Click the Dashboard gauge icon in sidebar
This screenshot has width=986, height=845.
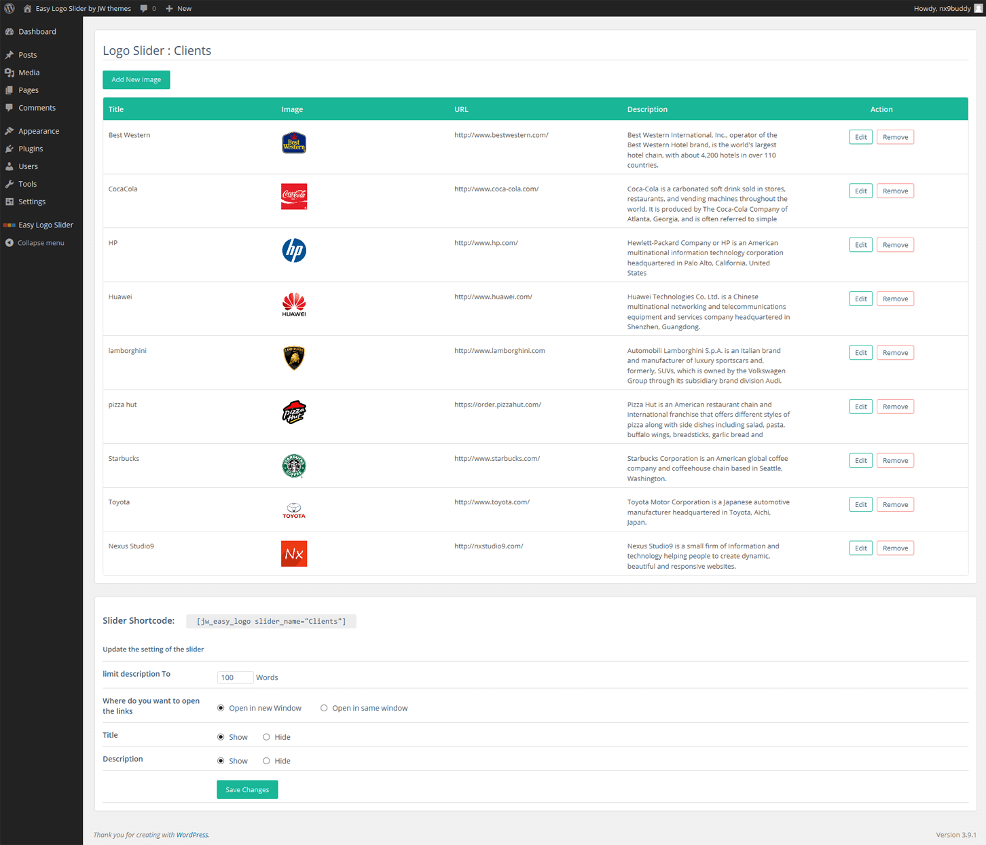click(x=10, y=31)
